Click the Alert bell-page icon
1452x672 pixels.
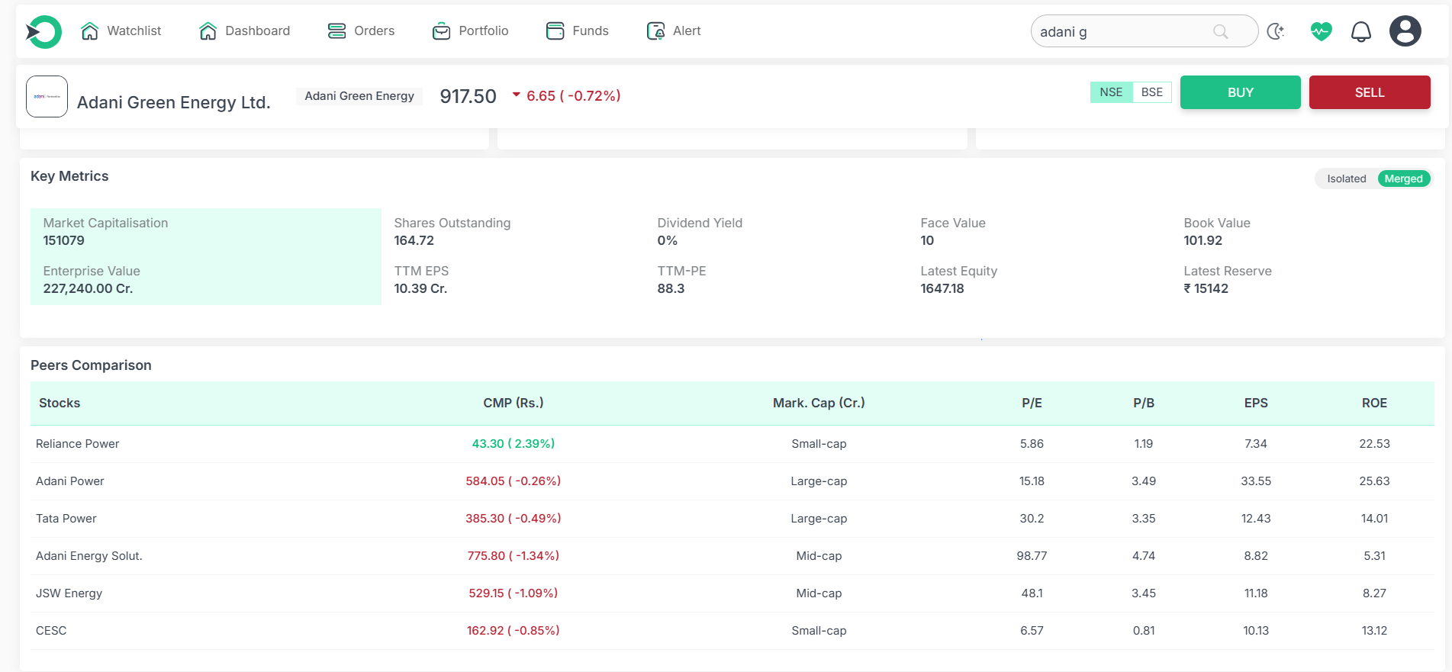pyautogui.click(x=655, y=31)
